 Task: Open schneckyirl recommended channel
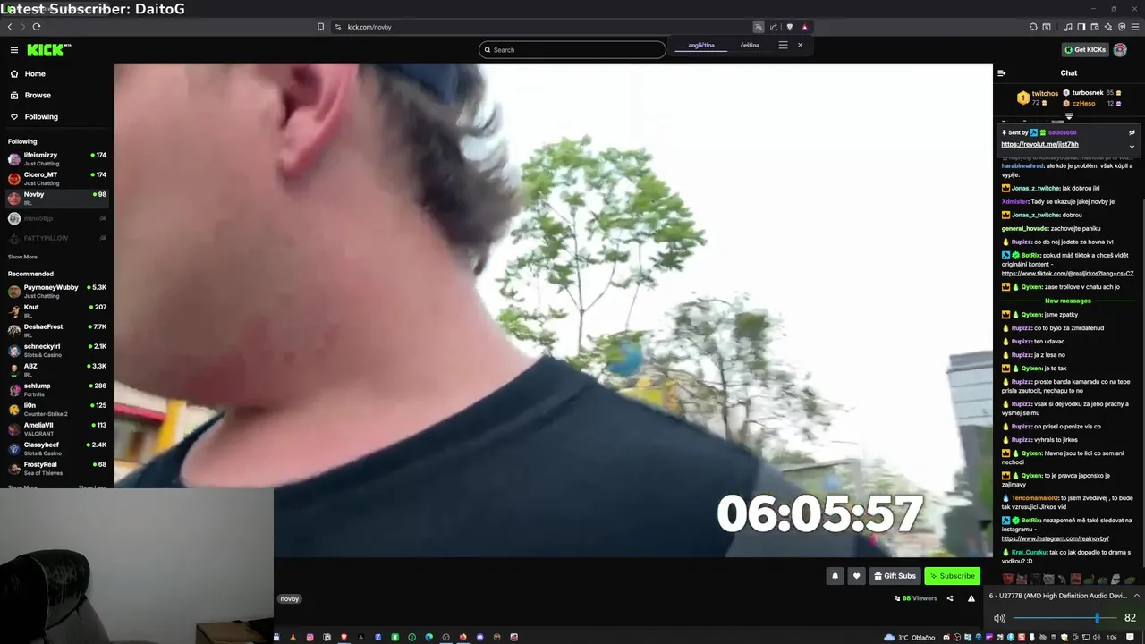pos(57,351)
